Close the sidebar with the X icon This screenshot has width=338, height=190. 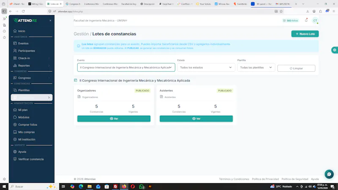[50, 20]
